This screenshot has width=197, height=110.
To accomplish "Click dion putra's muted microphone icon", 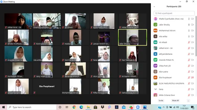I will coord(189,71).
